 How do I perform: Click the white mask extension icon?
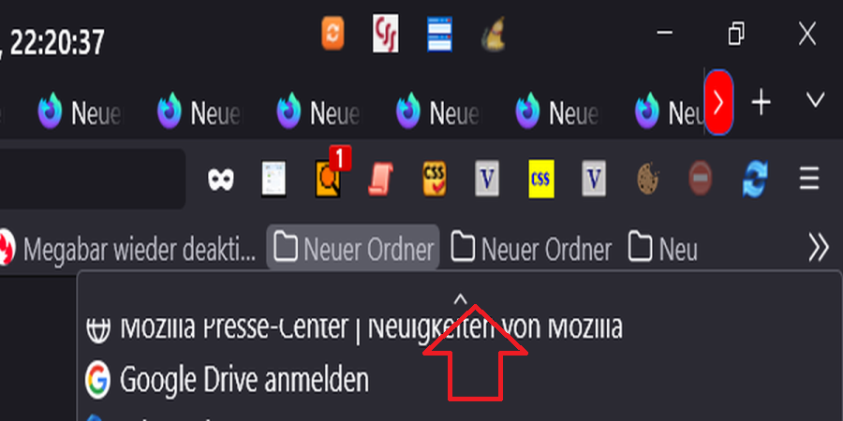221,179
